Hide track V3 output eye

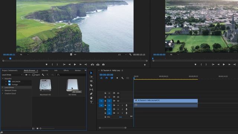point(118,93)
